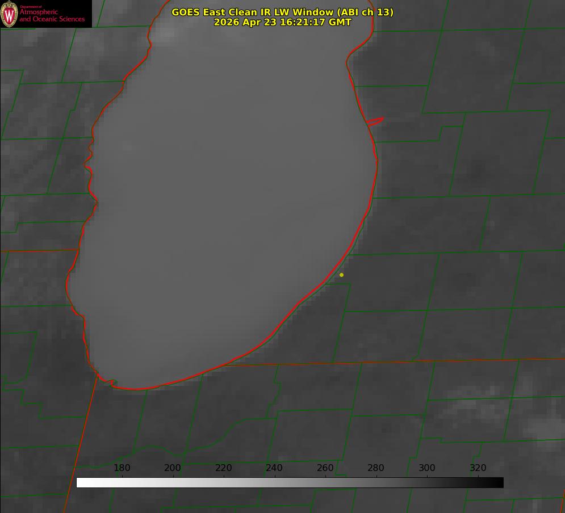This screenshot has height=513, width=565.
Task: Click the white end of the colorbar
Action: 81,482
